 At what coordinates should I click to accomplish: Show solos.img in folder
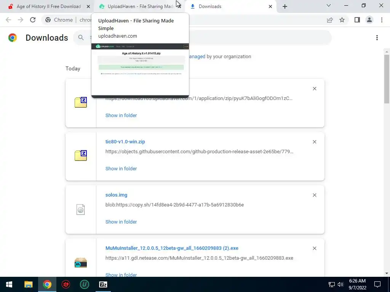pos(121,222)
